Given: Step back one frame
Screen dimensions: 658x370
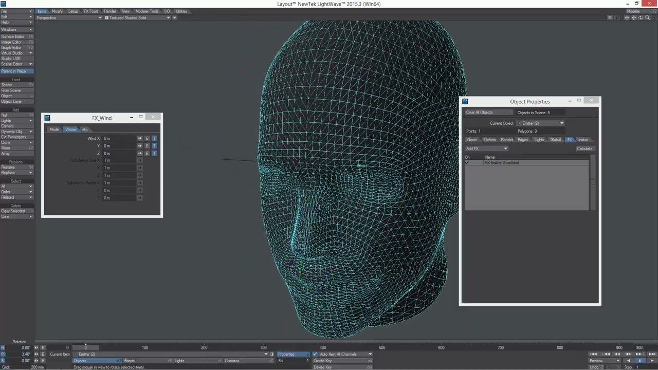Looking at the screenshot, I should tap(617, 354).
